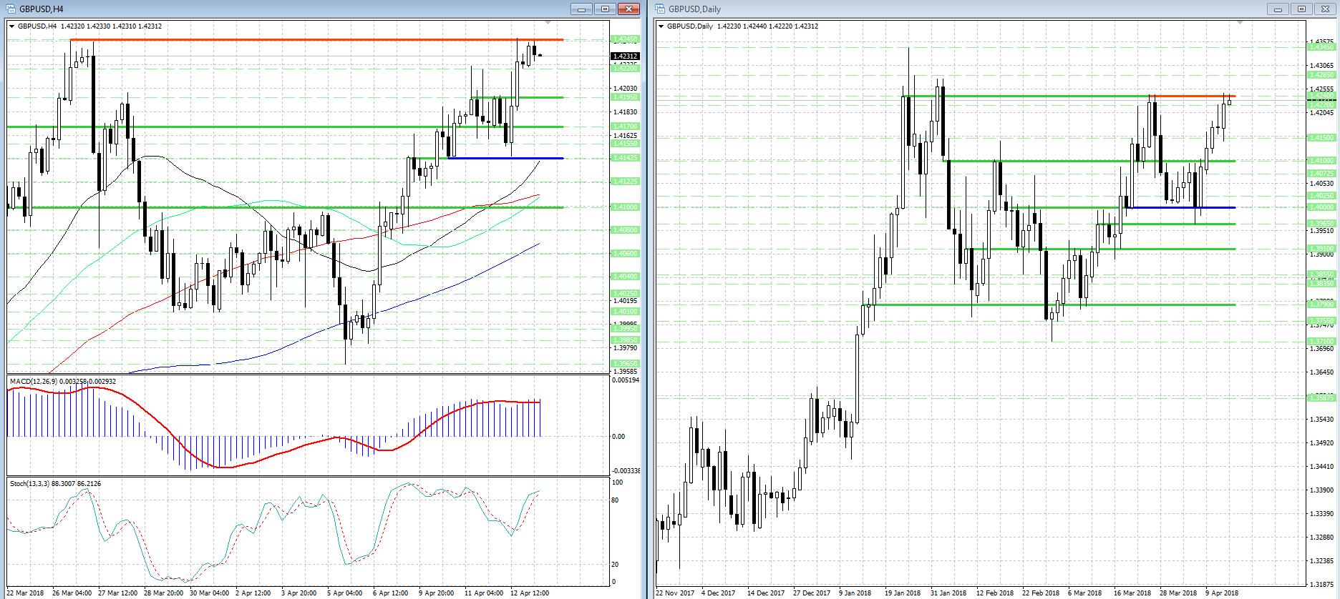Maximize the GBPUSD,Daily chart window
Image resolution: width=1340 pixels, height=599 pixels.
tap(1301, 9)
